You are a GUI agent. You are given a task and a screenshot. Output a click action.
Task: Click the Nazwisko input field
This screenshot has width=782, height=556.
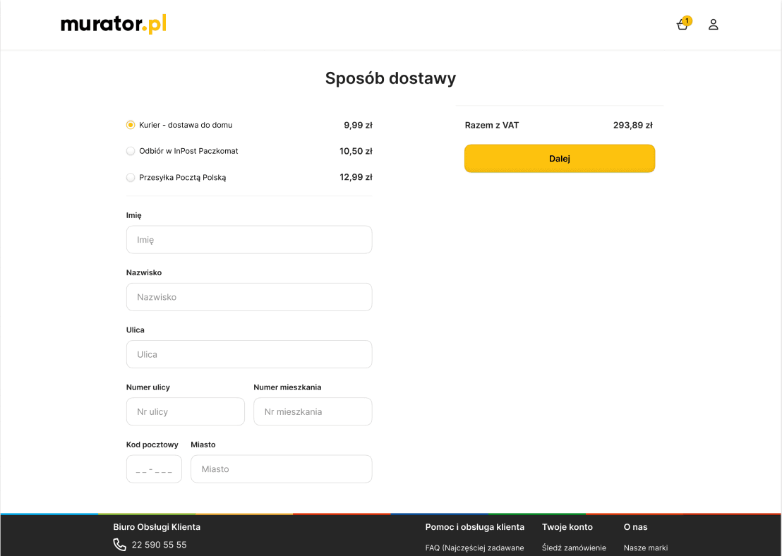249,297
